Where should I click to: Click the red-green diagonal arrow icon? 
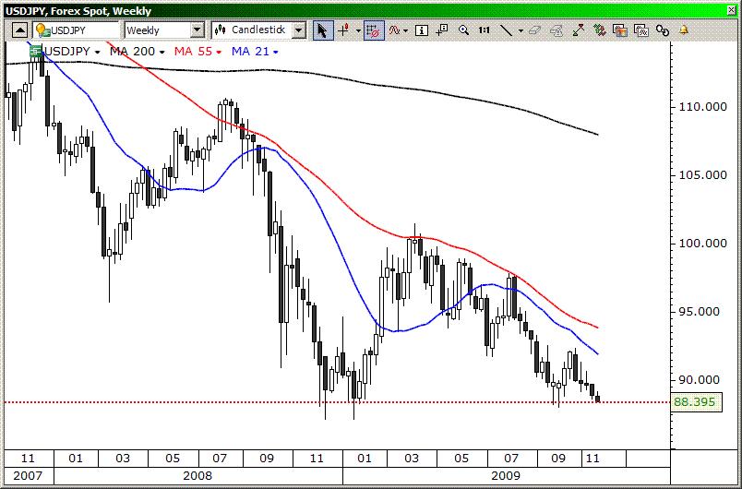(578, 30)
